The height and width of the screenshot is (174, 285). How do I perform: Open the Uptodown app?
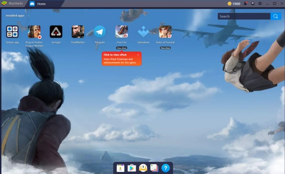(x=143, y=32)
